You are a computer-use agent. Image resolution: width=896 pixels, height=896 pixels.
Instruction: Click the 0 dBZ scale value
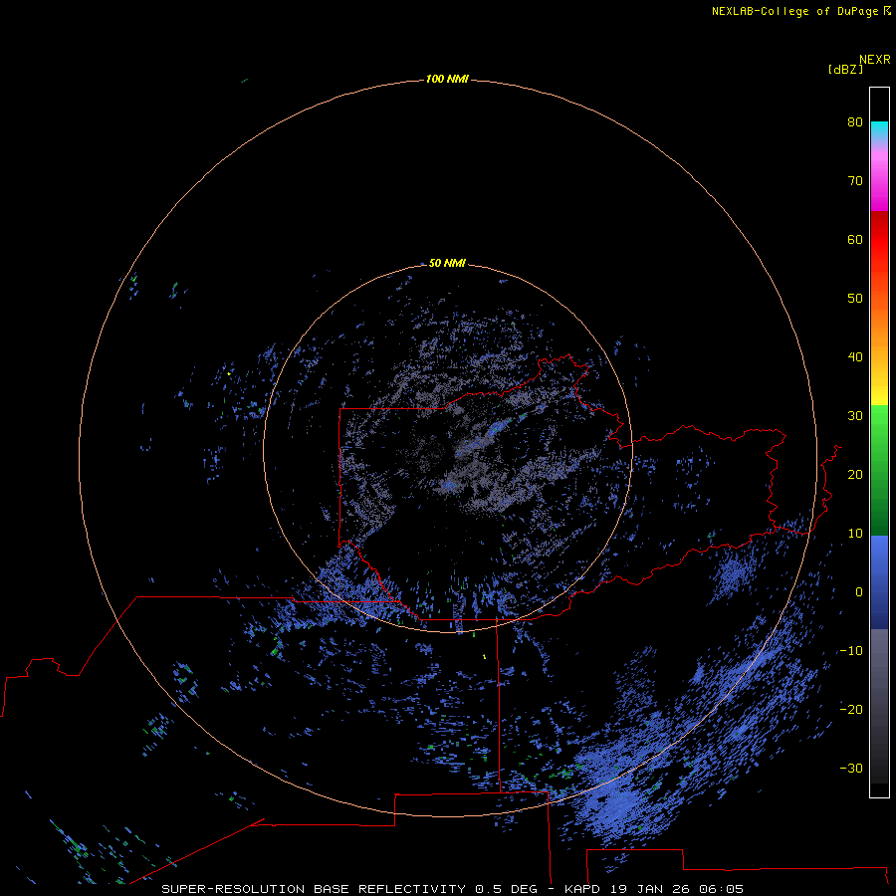859,592
